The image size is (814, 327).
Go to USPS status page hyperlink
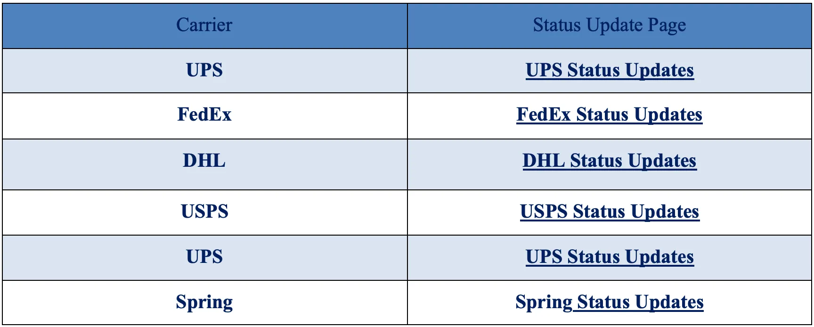point(609,212)
